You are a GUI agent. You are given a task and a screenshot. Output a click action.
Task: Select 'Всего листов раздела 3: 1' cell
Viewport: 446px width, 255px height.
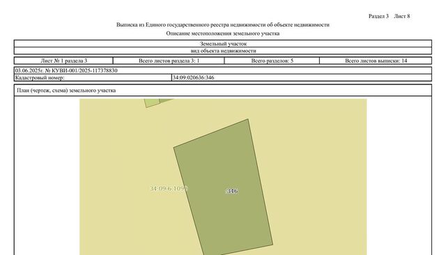(169, 61)
